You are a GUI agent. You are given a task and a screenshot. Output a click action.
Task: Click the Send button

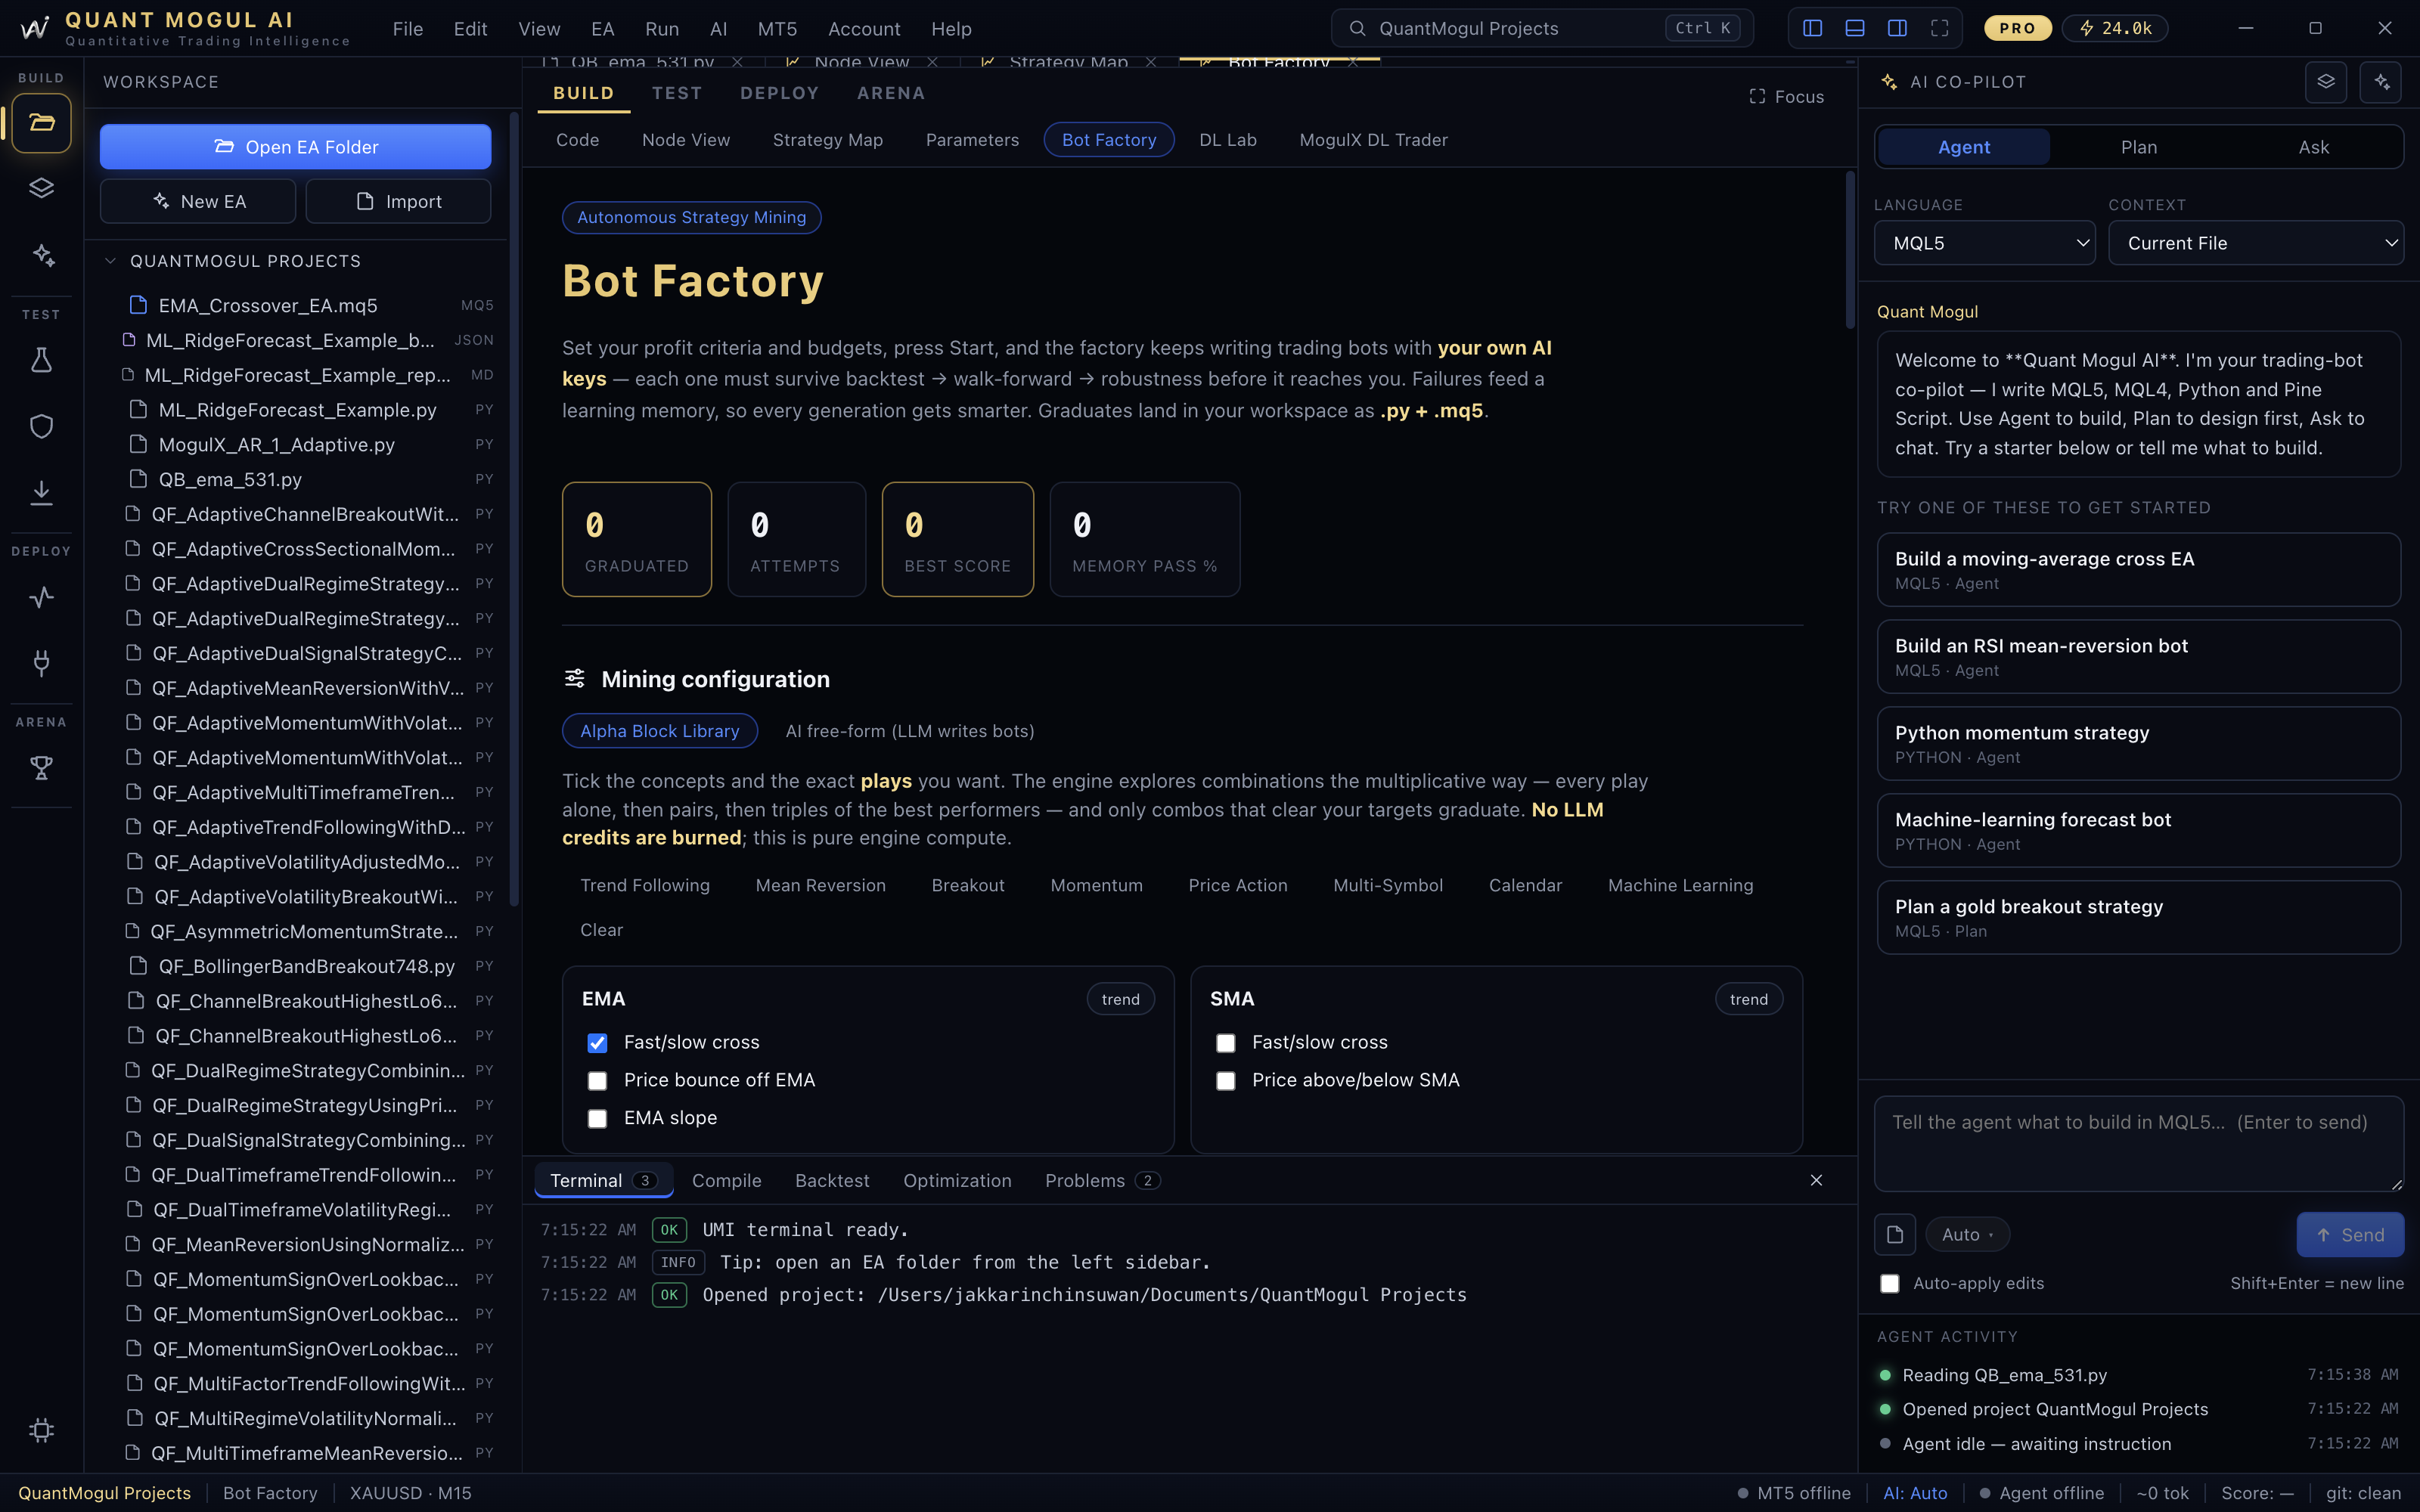[x=2350, y=1235]
